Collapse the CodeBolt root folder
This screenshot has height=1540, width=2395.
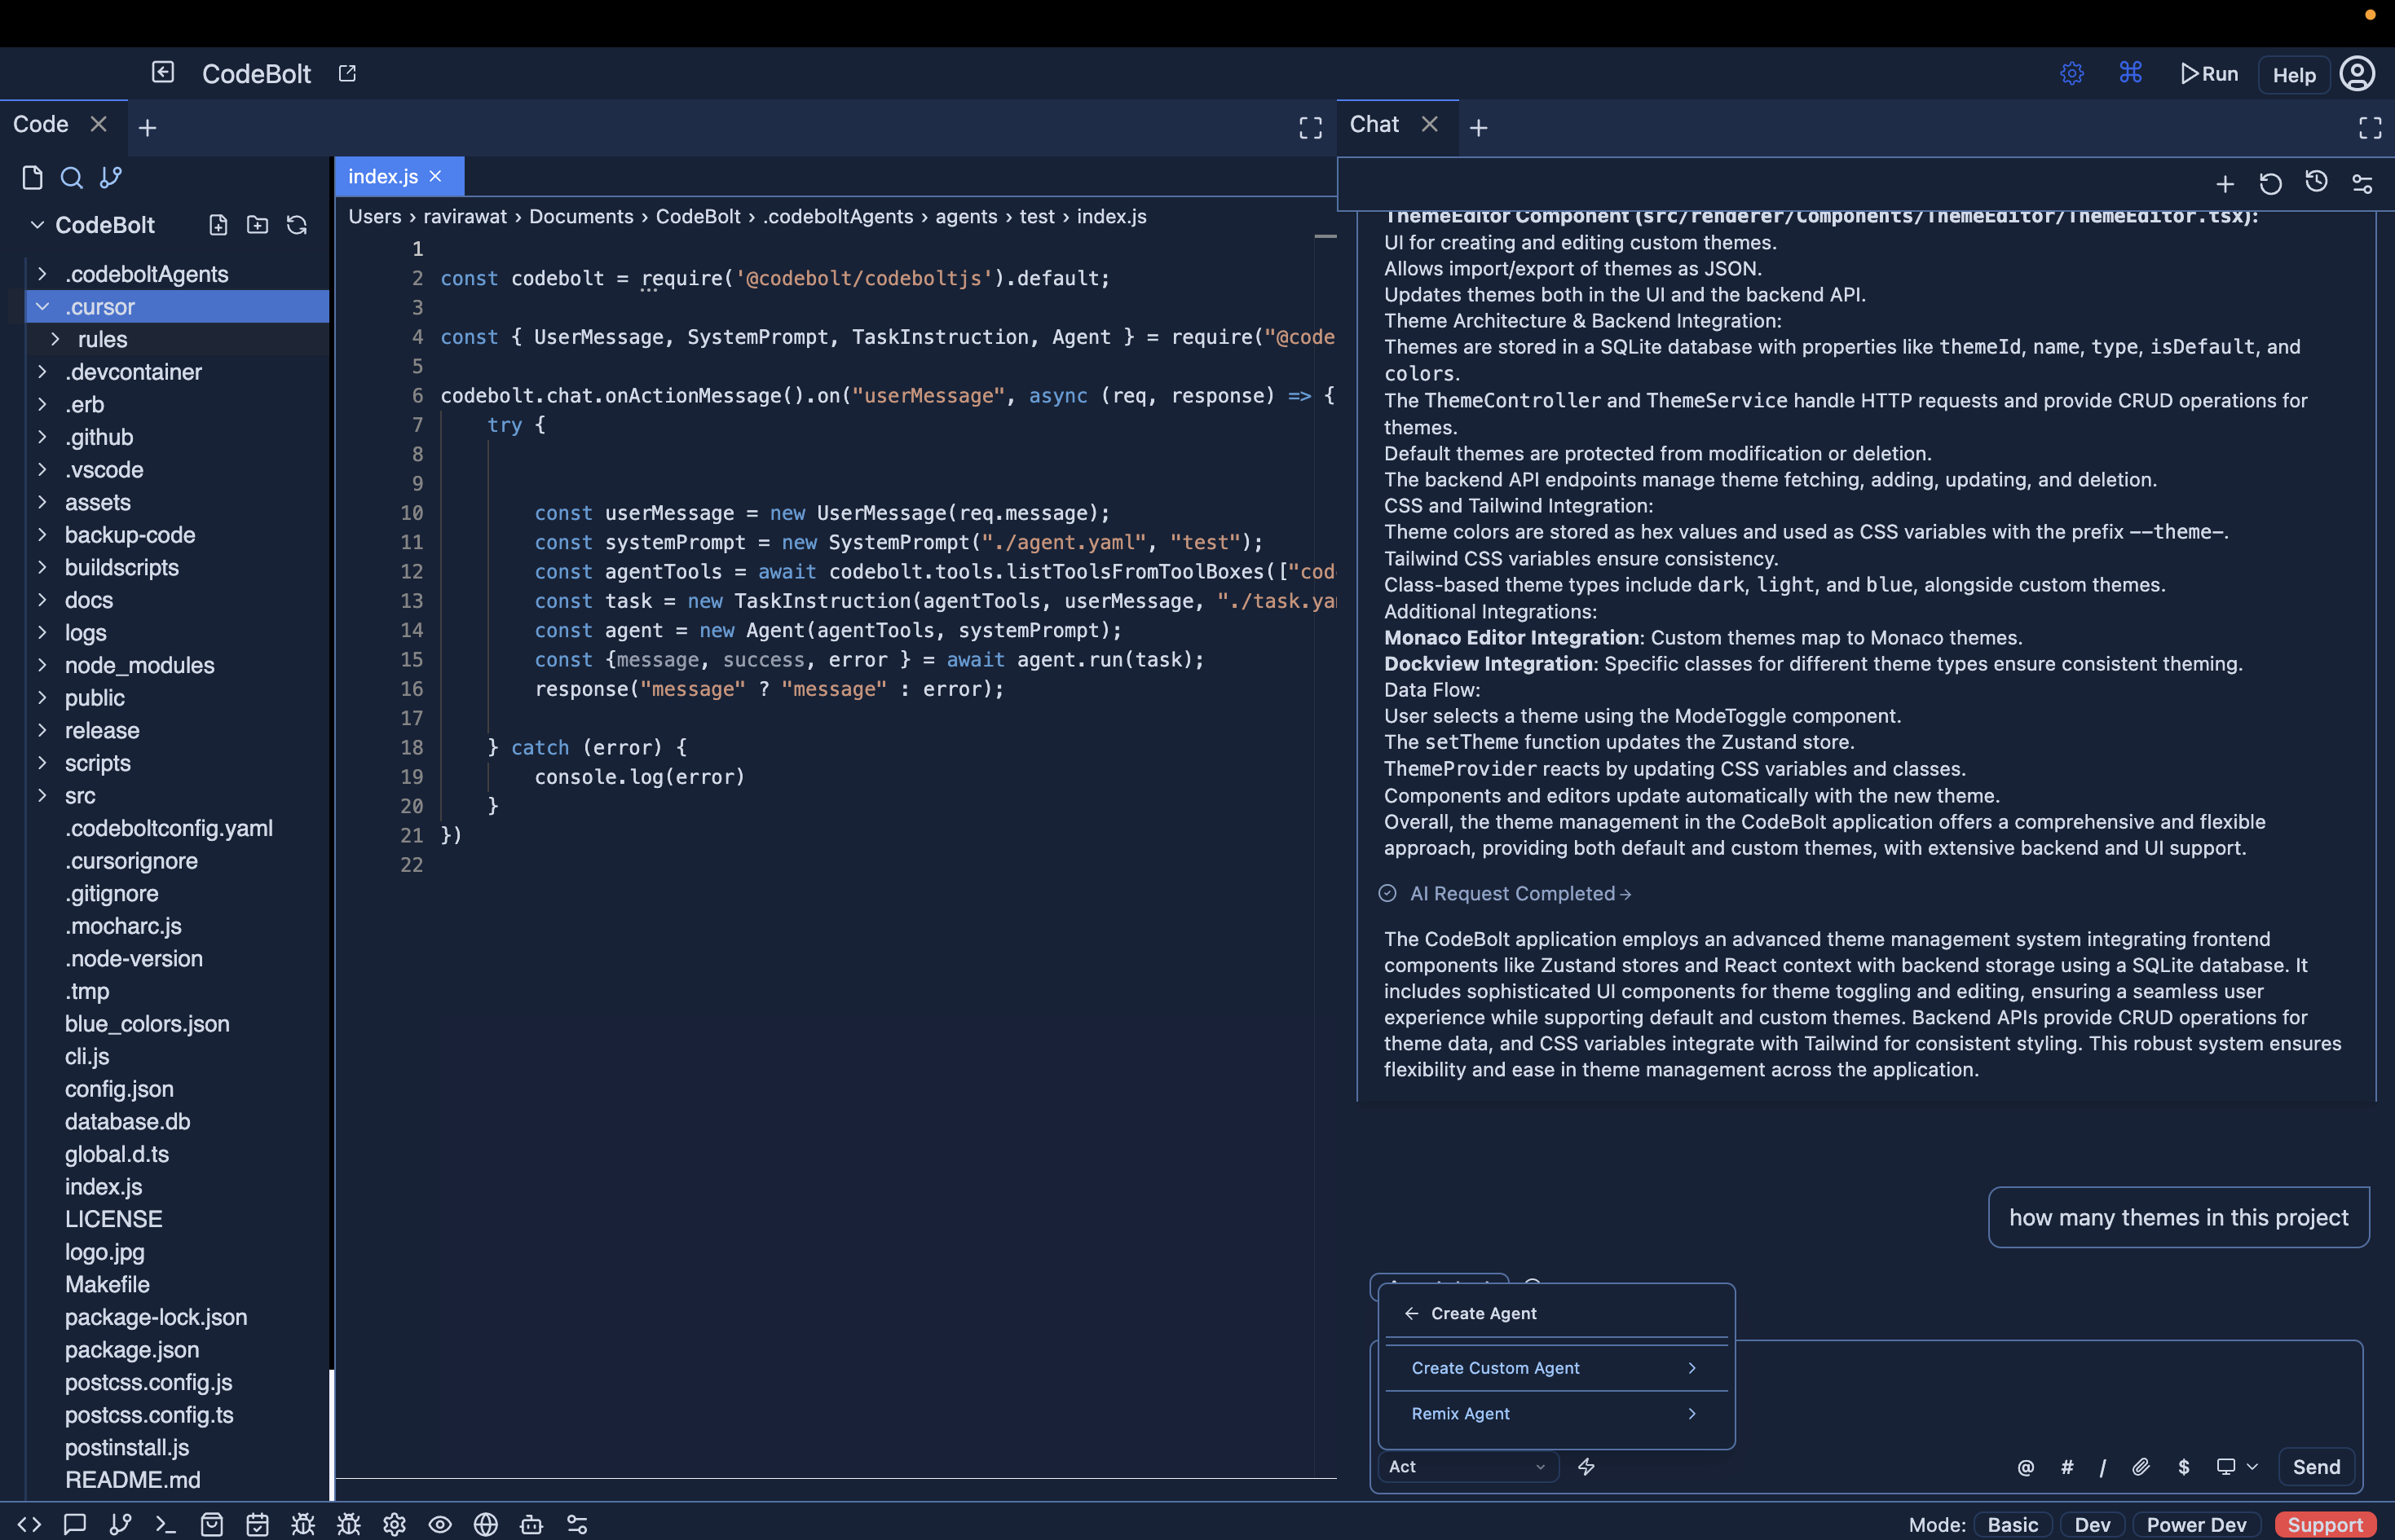(x=37, y=225)
